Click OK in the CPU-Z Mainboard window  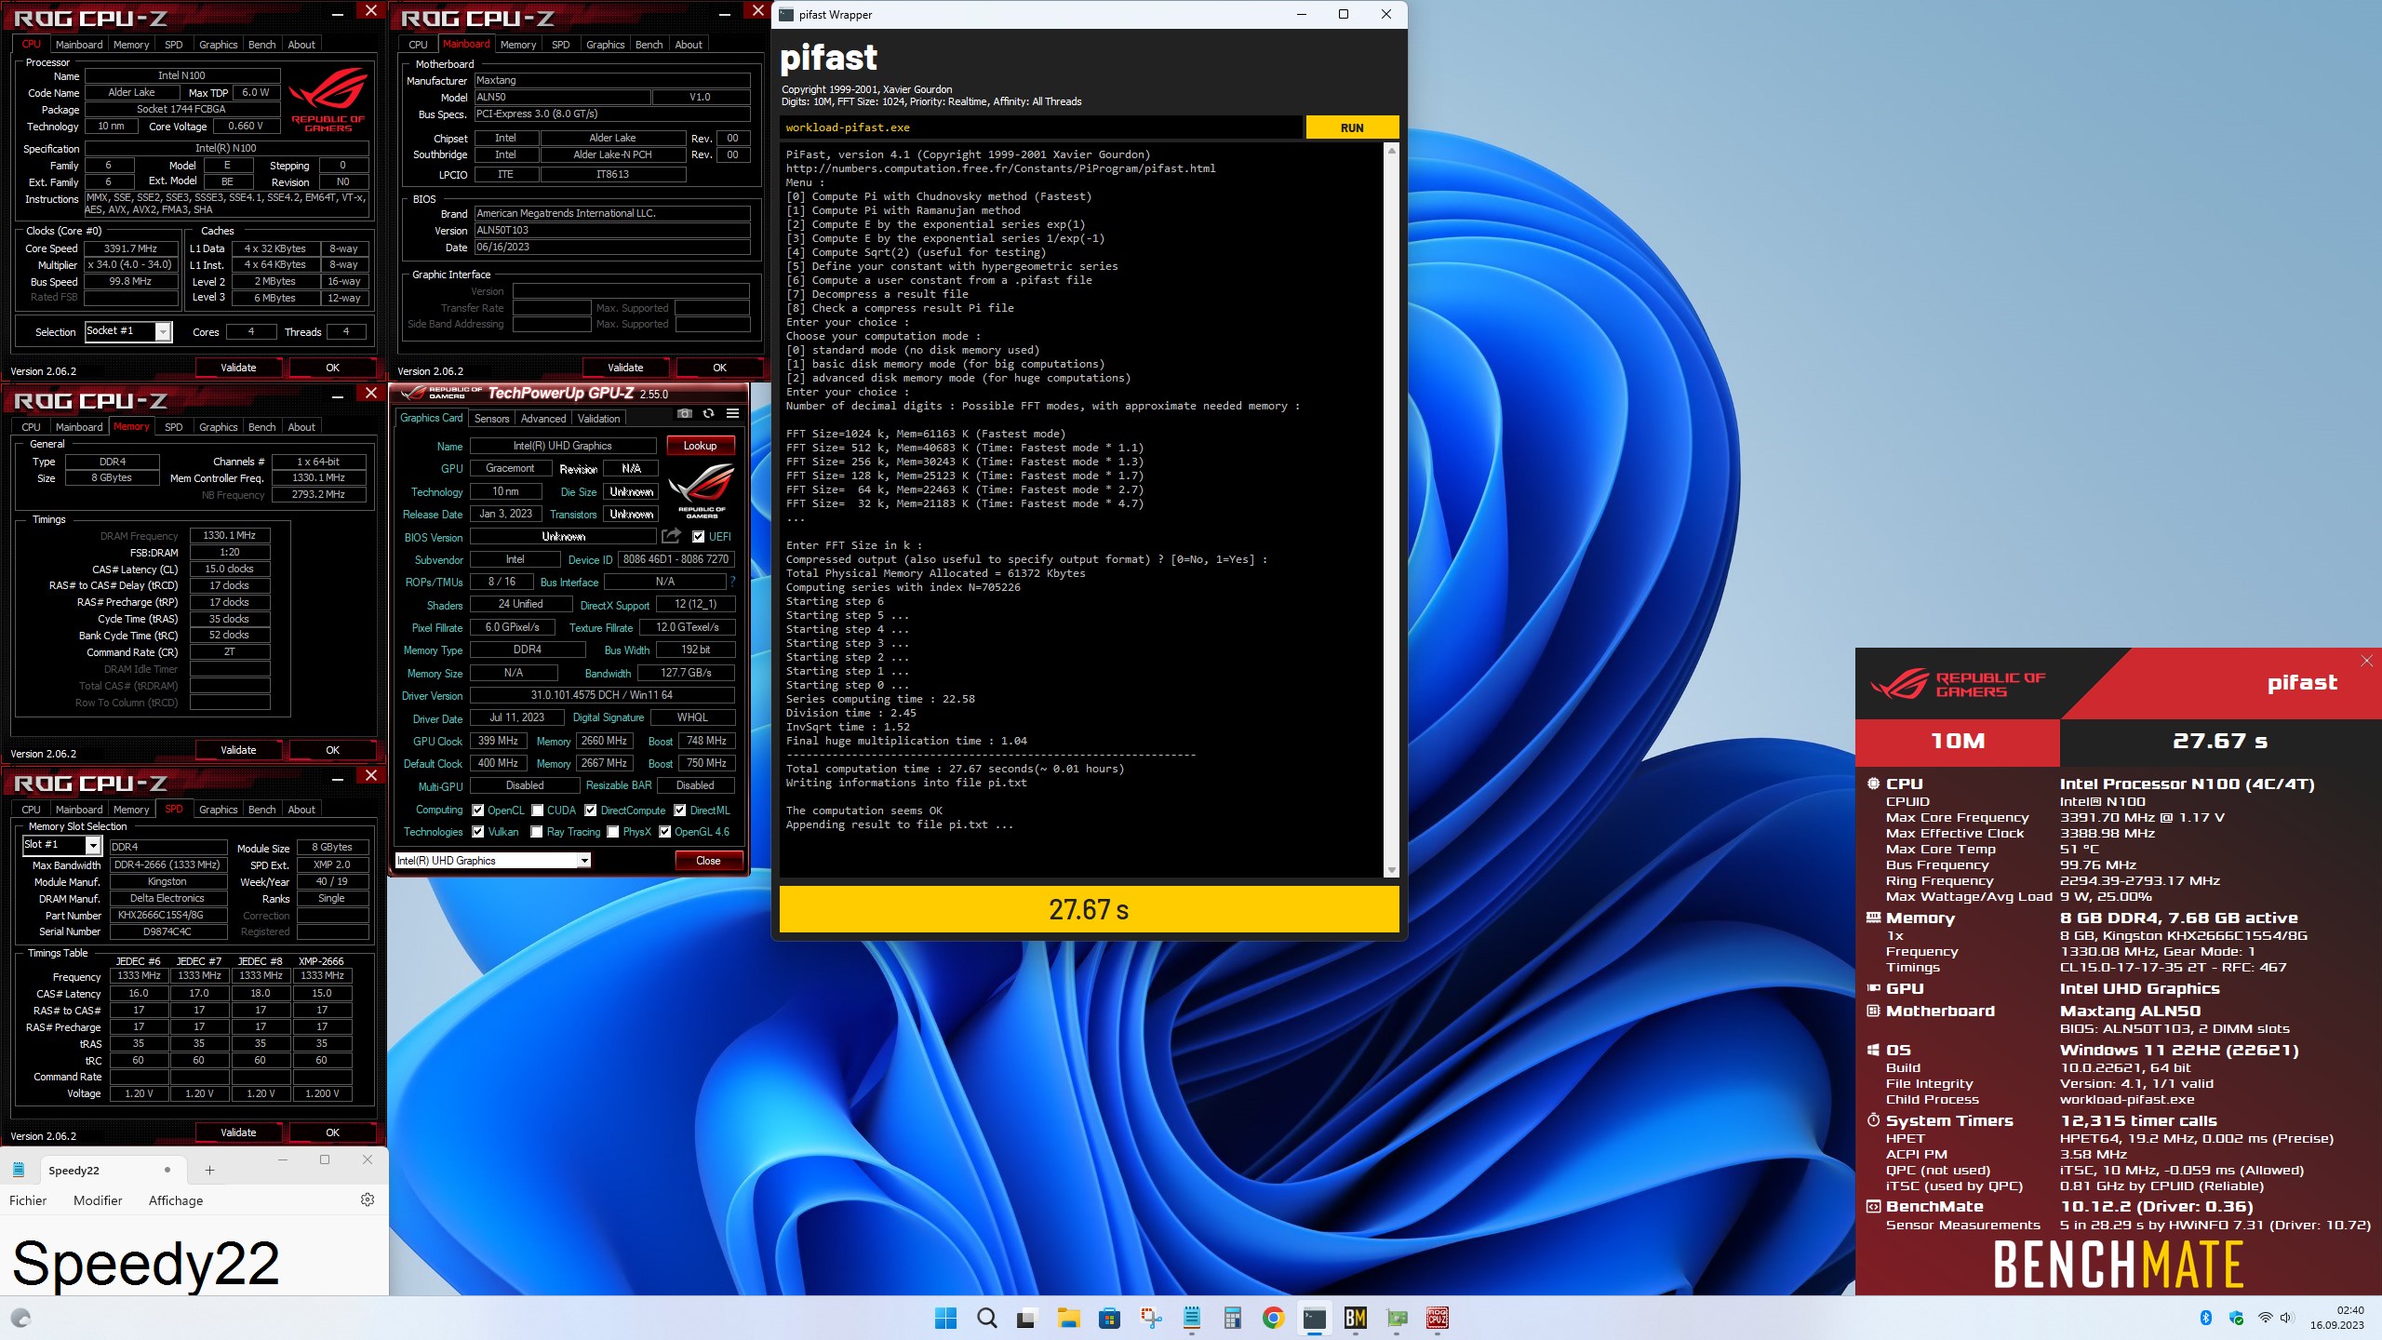[719, 368]
